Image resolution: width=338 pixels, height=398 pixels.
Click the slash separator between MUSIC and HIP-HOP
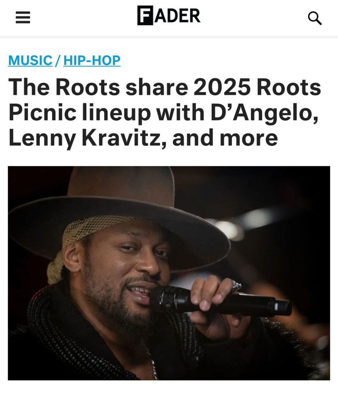click(58, 60)
